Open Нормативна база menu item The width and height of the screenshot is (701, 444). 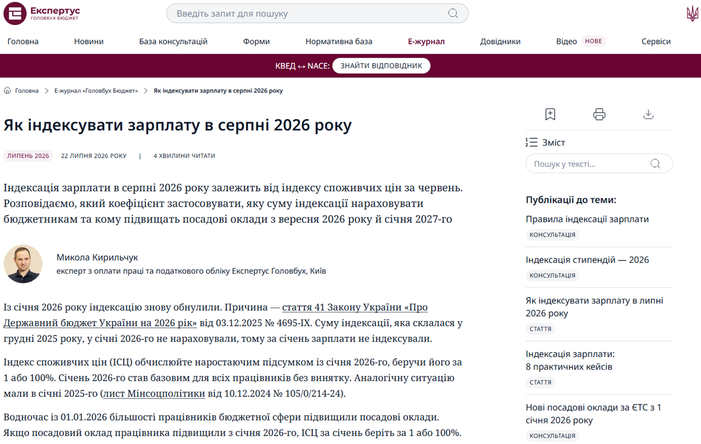pos(339,41)
